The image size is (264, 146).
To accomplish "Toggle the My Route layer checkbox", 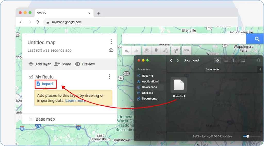I will (x=31, y=77).
